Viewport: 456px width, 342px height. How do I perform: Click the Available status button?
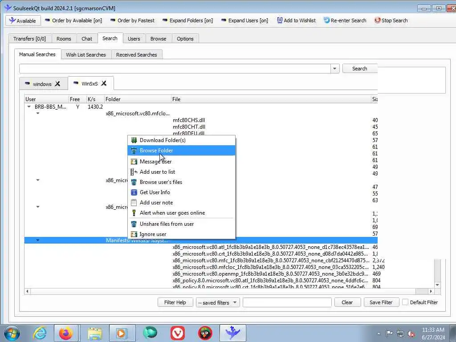(23, 20)
